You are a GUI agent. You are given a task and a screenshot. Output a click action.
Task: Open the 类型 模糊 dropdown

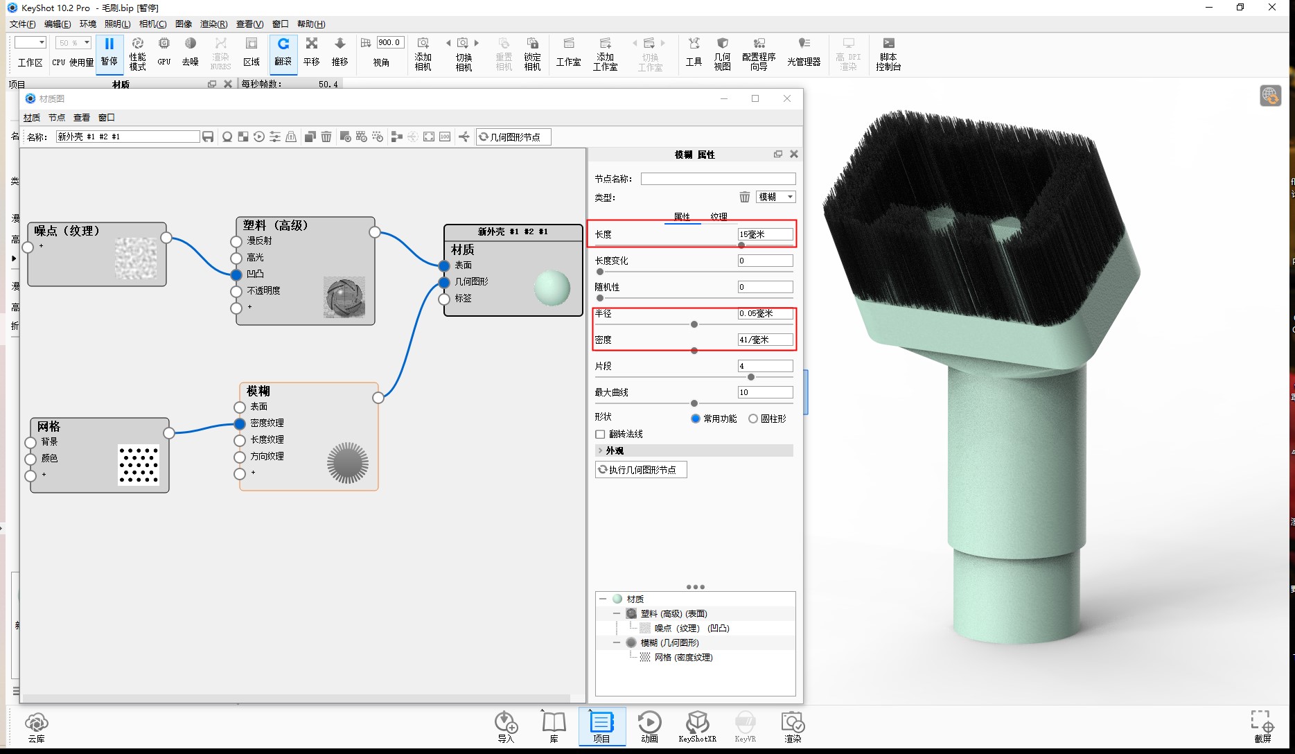click(x=775, y=197)
